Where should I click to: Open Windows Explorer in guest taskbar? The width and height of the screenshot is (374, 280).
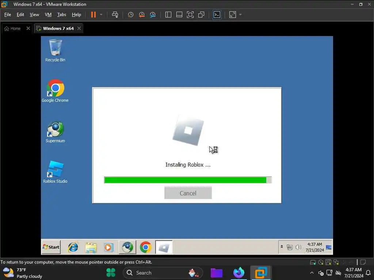91,247
